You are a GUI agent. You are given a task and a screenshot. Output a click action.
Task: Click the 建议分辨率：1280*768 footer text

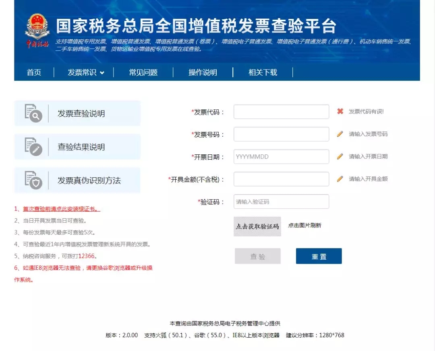[x=315, y=335]
